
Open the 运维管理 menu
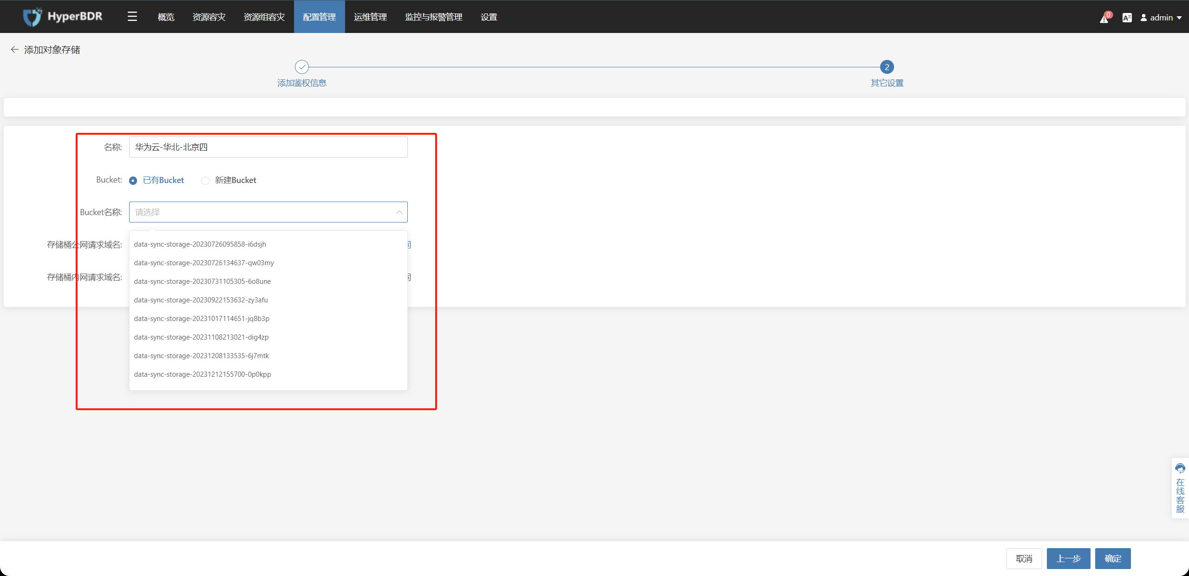[x=371, y=17]
